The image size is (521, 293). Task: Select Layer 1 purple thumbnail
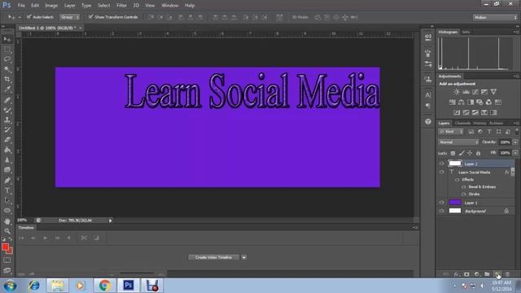point(455,203)
